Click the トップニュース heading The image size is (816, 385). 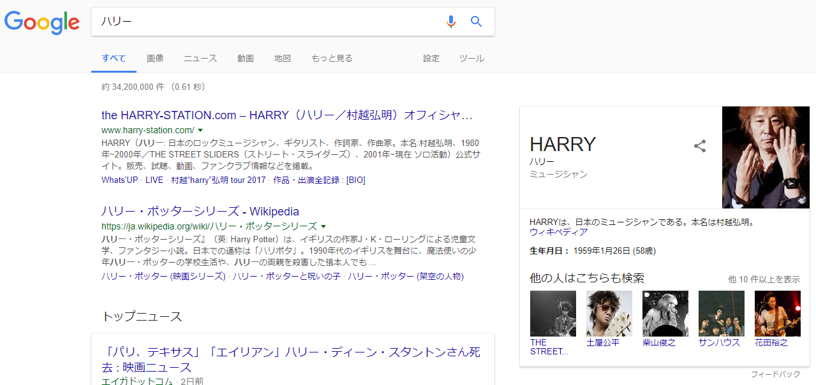pyautogui.click(x=142, y=316)
